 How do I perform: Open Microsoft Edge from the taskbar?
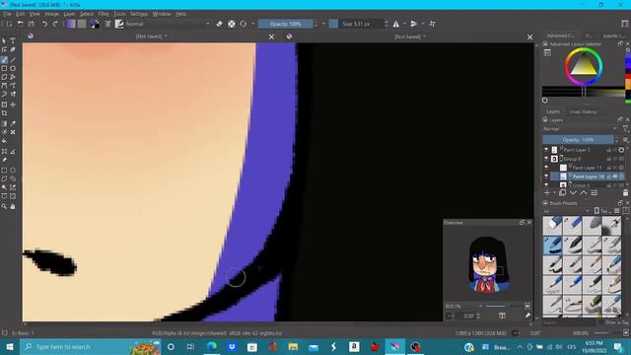coord(212,346)
